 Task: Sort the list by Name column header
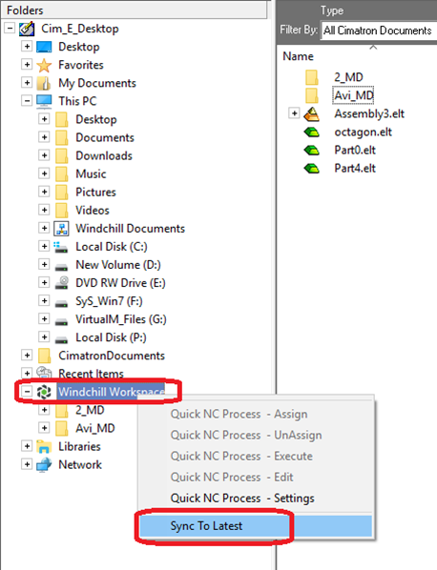[298, 56]
